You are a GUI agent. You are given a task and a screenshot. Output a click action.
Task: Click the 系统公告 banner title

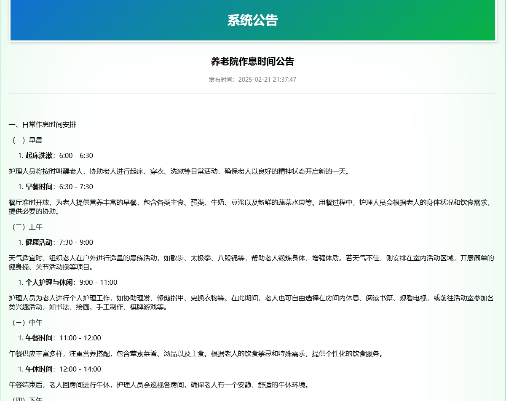tap(252, 20)
